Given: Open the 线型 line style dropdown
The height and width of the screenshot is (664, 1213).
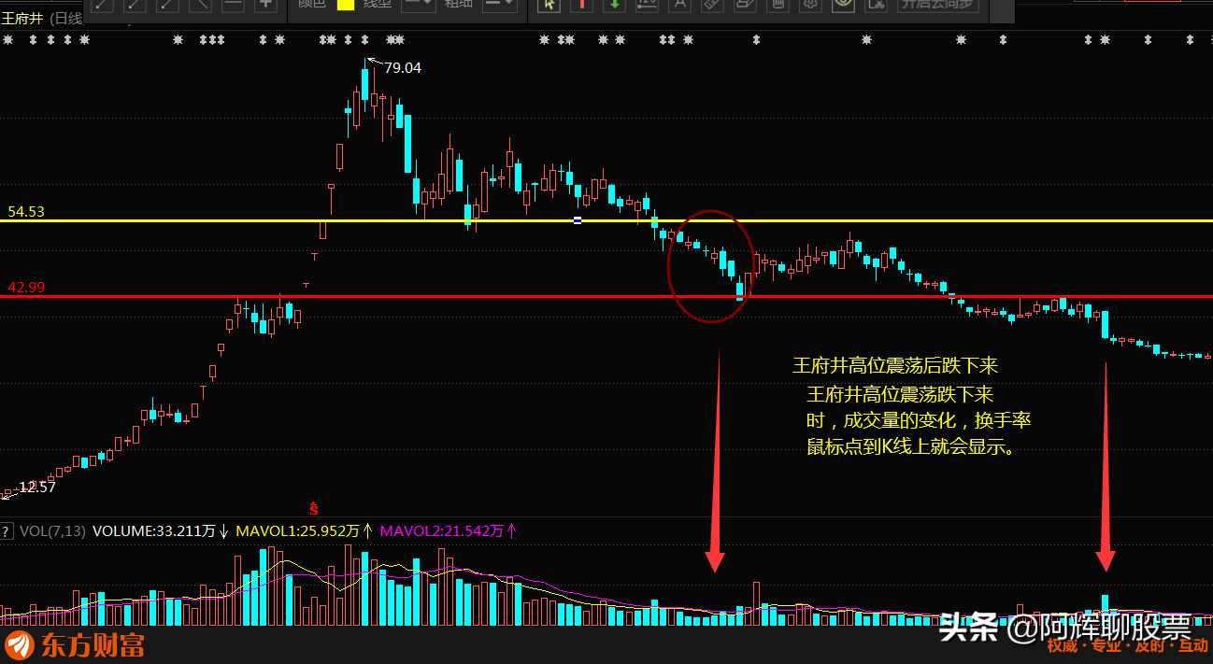Looking at the screenshot, I should pos(418,4).
